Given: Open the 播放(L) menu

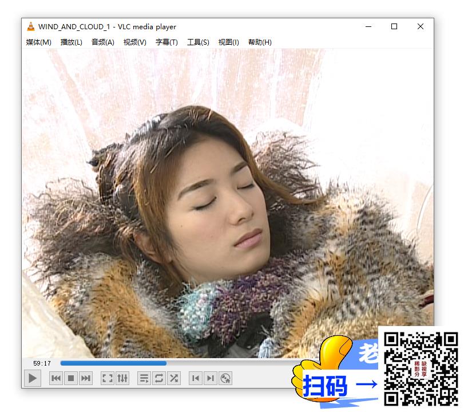Looking at the screenshot, I should point(71,42).
